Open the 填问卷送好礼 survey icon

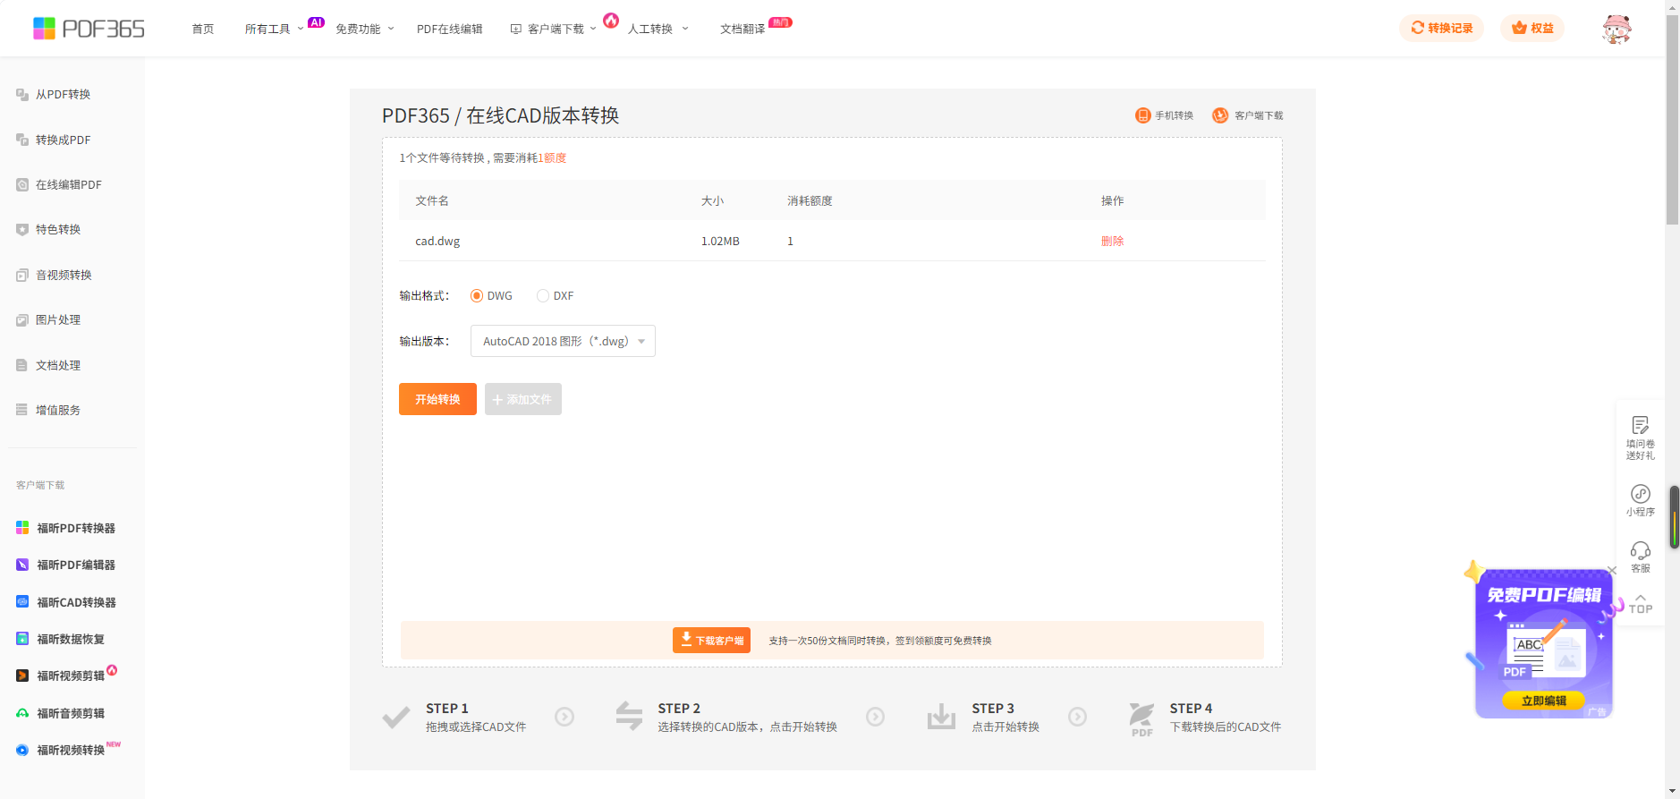pos(1640,427)
